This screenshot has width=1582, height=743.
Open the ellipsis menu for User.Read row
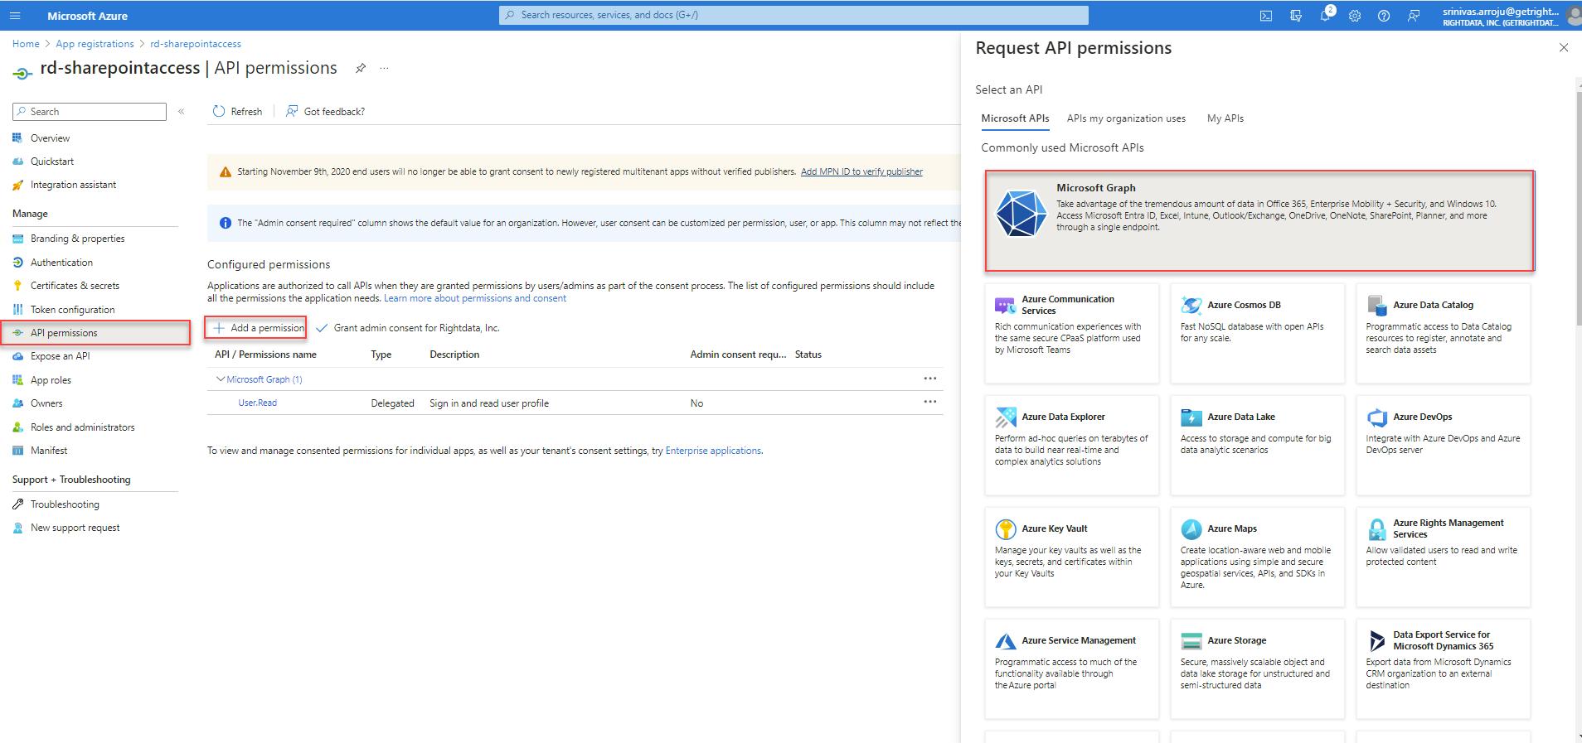tap(930, 403)
